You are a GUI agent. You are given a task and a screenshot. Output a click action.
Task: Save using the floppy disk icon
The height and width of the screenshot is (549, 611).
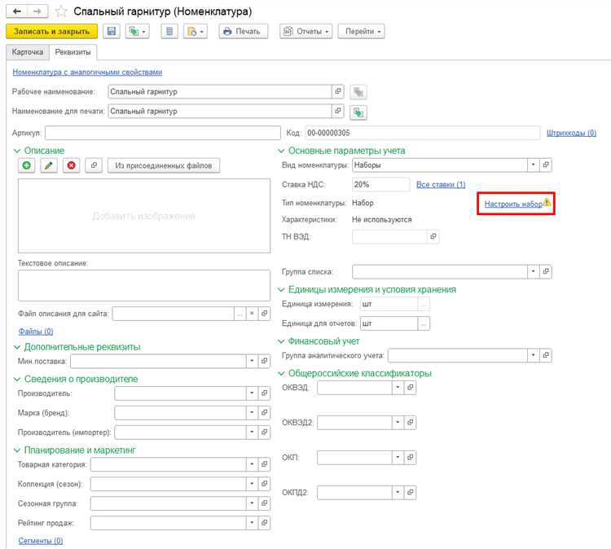[x=112, y=31]
